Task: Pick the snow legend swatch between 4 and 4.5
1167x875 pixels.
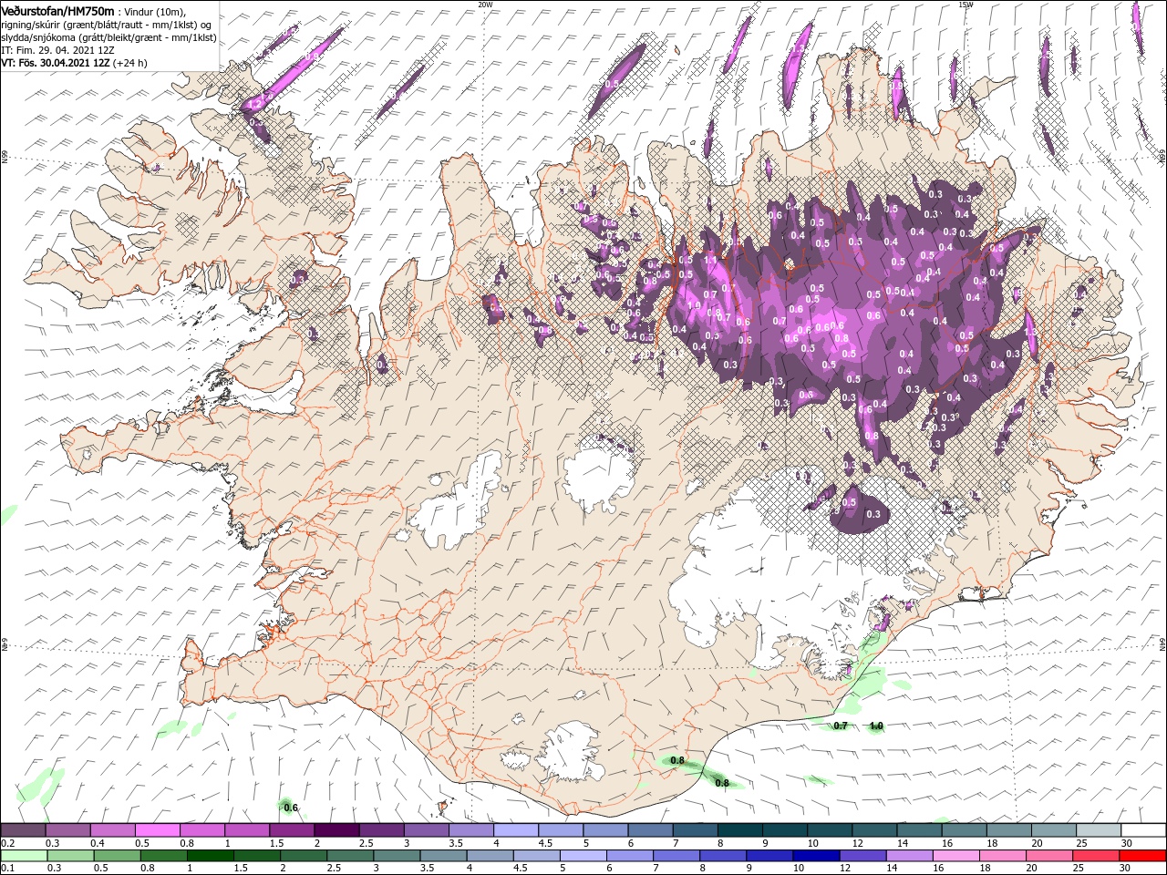Action: coord(515,830)
